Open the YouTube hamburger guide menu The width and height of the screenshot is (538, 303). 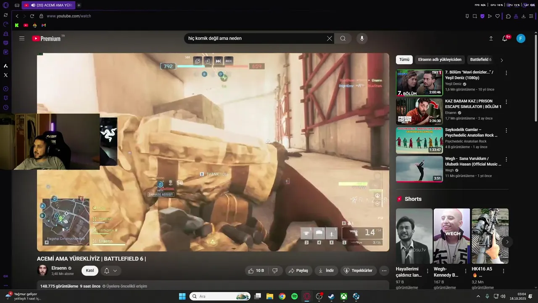click(x=22, y=38)
